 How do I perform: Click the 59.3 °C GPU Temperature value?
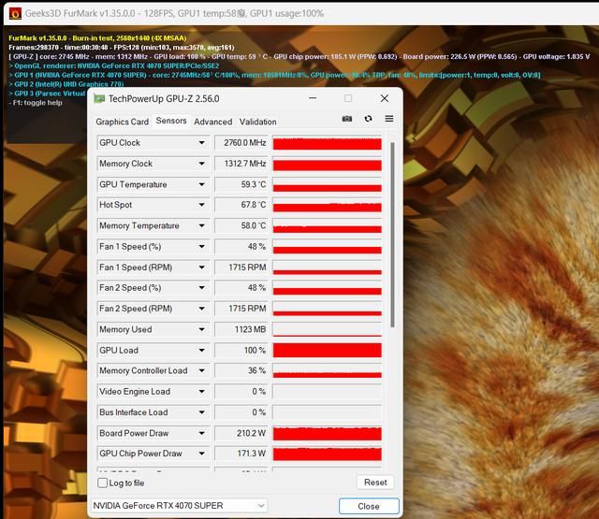tap(241, 184)
